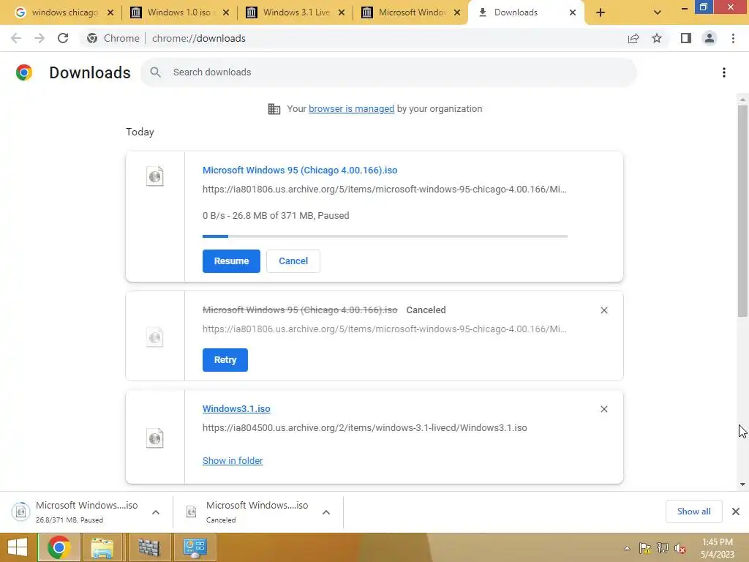Click 'Show in folder' for Windows3.1.iso
Screen dimensions: 749x562
click(x=233, y=461)
